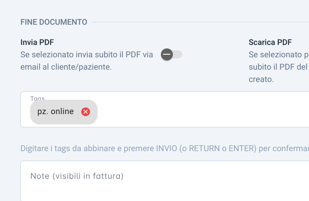Click the dark minus knob of the switch
The image size is (309, 201).
[x=167, y=54]
